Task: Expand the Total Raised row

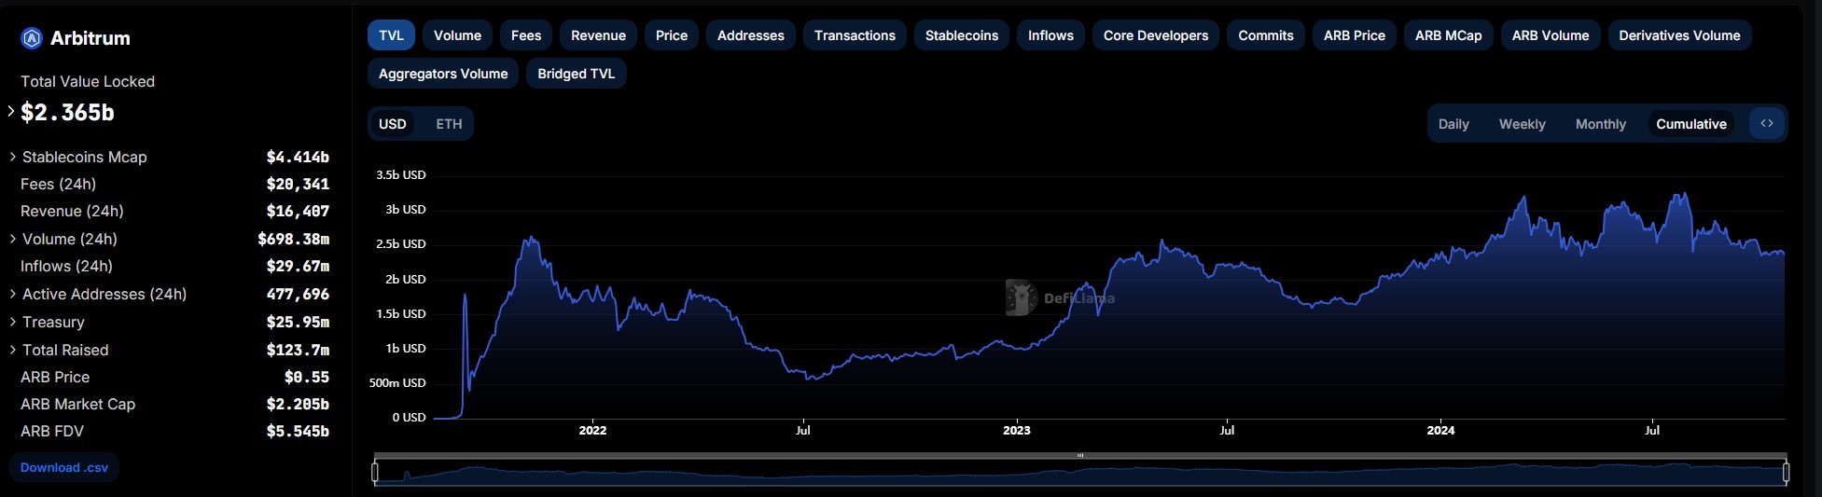Action: click(13, 350)
